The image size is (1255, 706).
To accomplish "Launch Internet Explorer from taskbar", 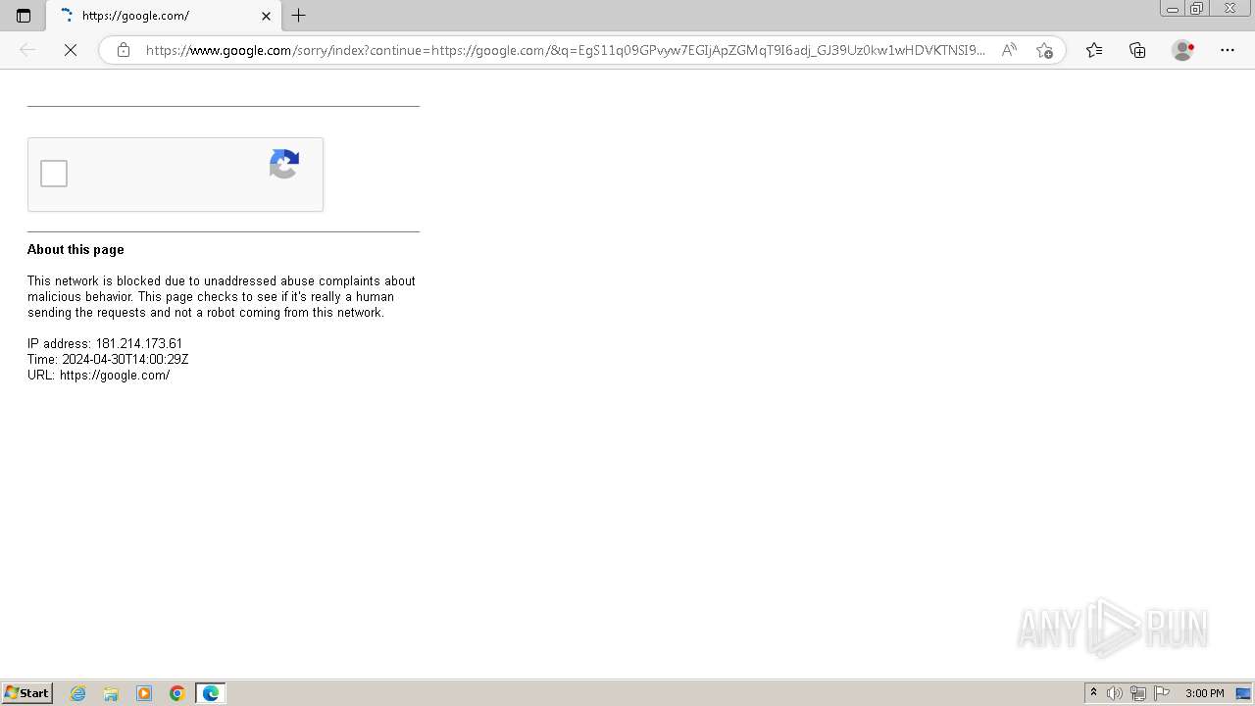I will coord(78,693).
